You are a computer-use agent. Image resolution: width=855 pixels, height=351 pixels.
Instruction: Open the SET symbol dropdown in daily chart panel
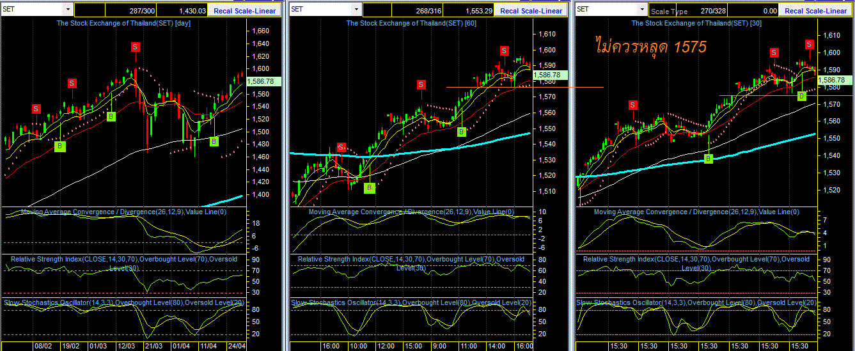67,10
